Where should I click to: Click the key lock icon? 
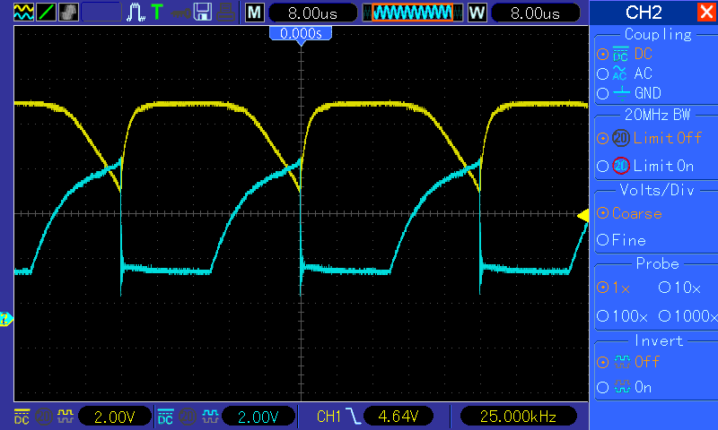[x=180, y=13]
